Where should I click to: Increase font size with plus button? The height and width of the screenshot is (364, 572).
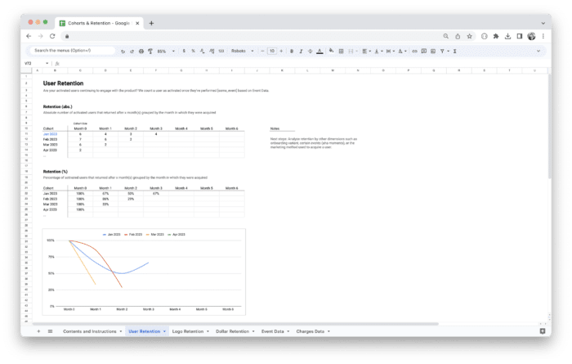[x=281, y=51]
